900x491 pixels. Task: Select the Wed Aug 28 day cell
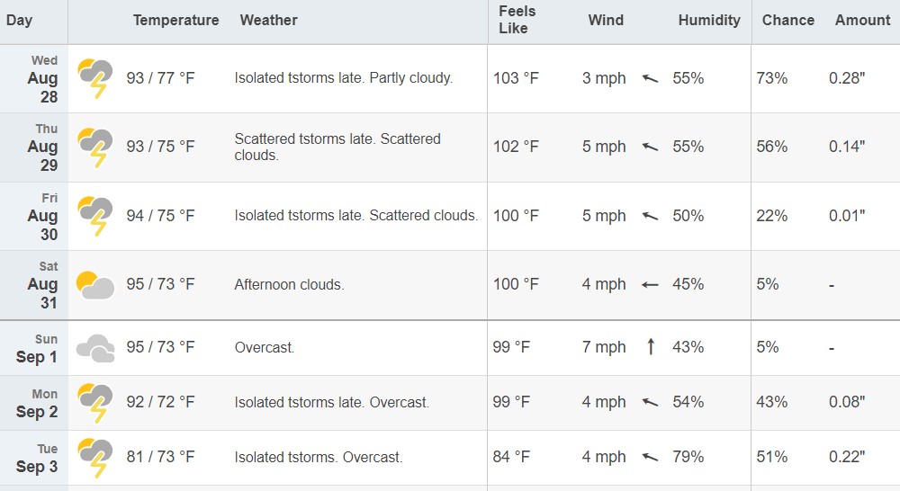pos(34,78)
